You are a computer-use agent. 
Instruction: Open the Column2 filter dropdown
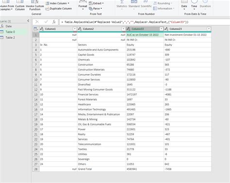pyautogui.click(x=123, y=29)
